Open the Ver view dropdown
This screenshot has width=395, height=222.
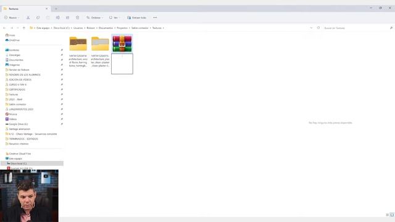pyautogui.click(x=114, y=18)
